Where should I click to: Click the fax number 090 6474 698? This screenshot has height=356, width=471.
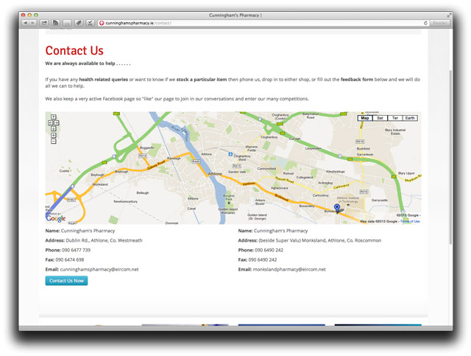[x=70, y=259]
